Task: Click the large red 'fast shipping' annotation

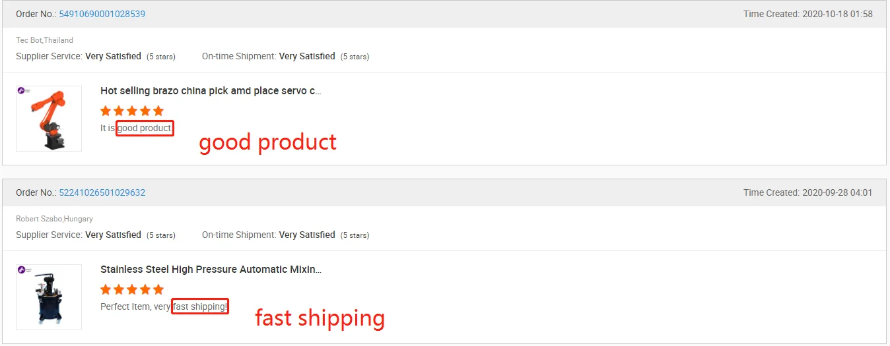Action: 320,318
